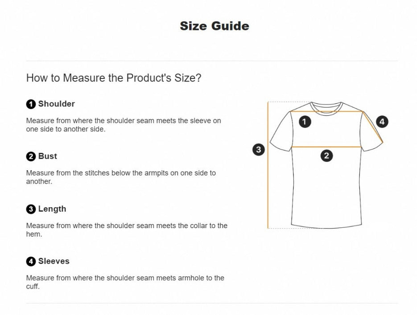This screenshot has width=417, height=315.
Task: Click the Bust heading text
Action: [48, 156]
